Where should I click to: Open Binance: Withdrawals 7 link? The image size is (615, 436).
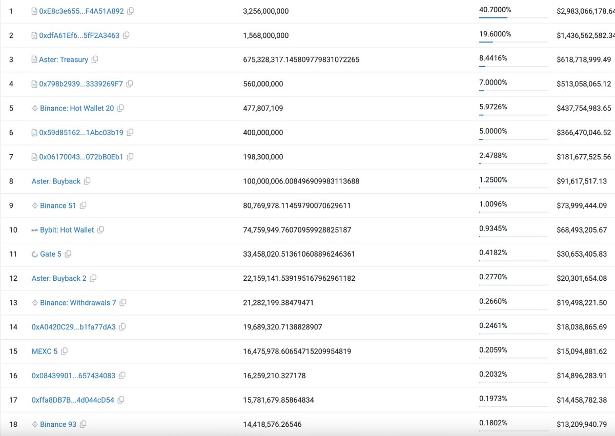pyautogui.click(x=78, y=303)
